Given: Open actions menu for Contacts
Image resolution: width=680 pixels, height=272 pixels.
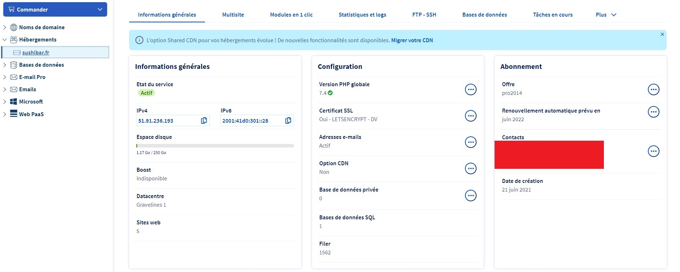Looking at the screenshot, I should pos(653,151).
